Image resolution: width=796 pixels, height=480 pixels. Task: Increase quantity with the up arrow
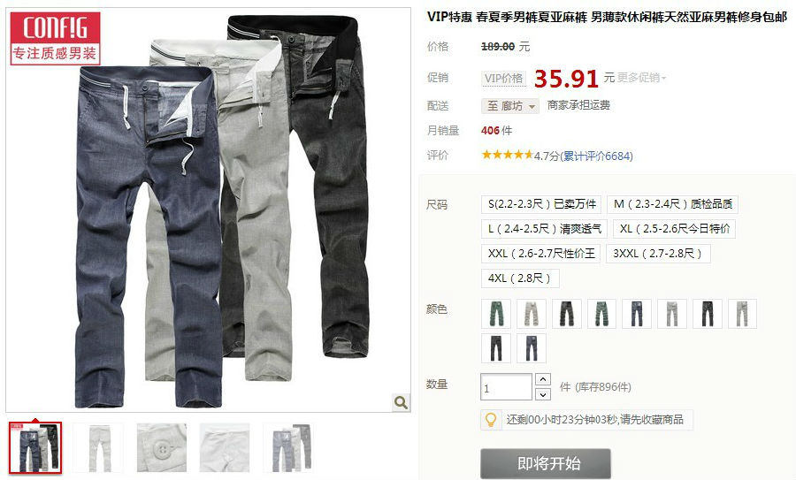(543, 379)
